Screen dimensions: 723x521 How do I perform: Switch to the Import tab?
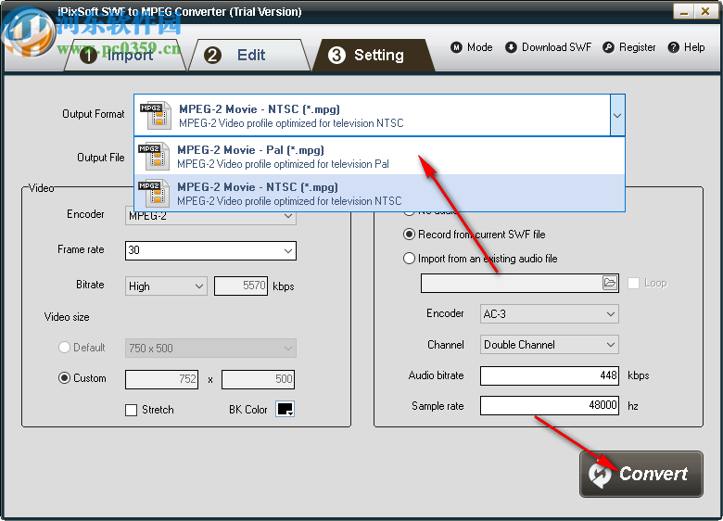point(124,56)
